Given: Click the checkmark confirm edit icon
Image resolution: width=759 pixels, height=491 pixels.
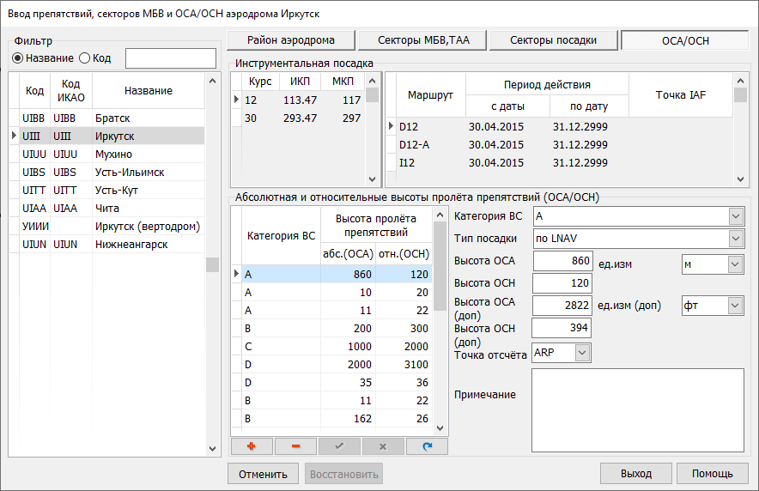Looking at the screenshot, I should point(339,446).
